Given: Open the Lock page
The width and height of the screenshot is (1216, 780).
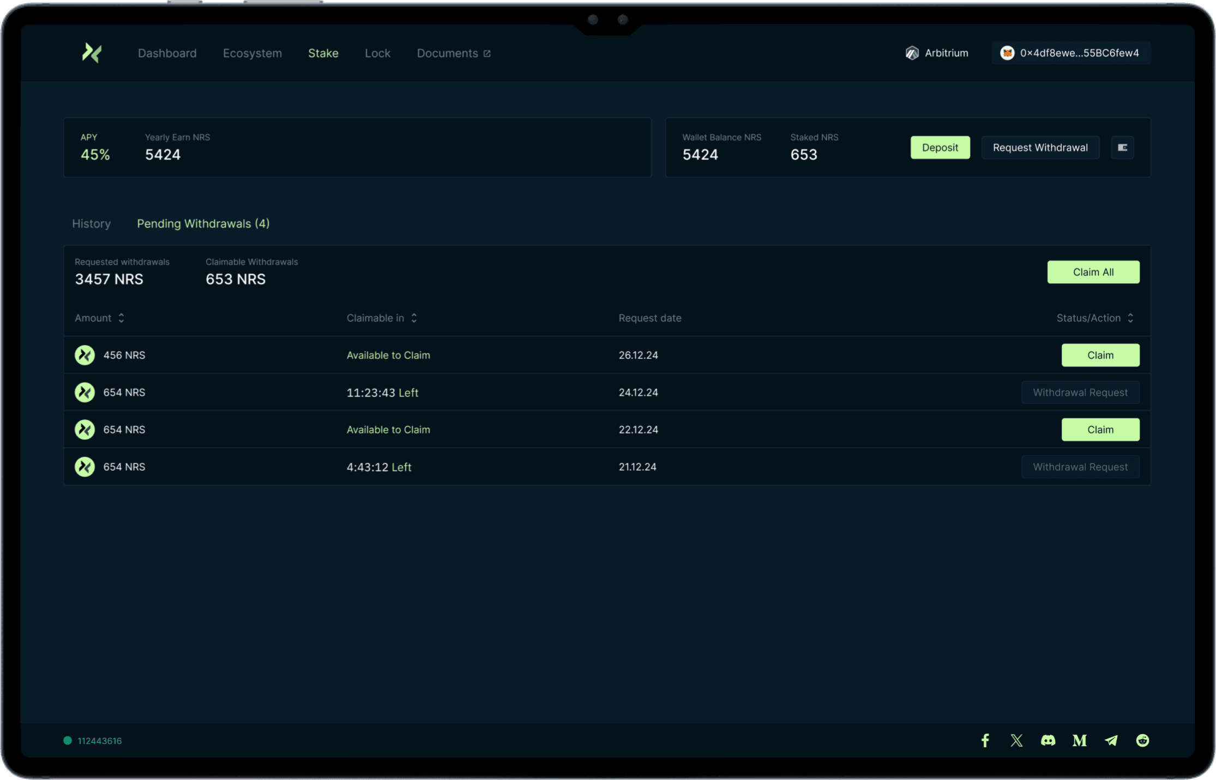Looking at the screenshot, I should pyautogui.click(x=377, y=53).
